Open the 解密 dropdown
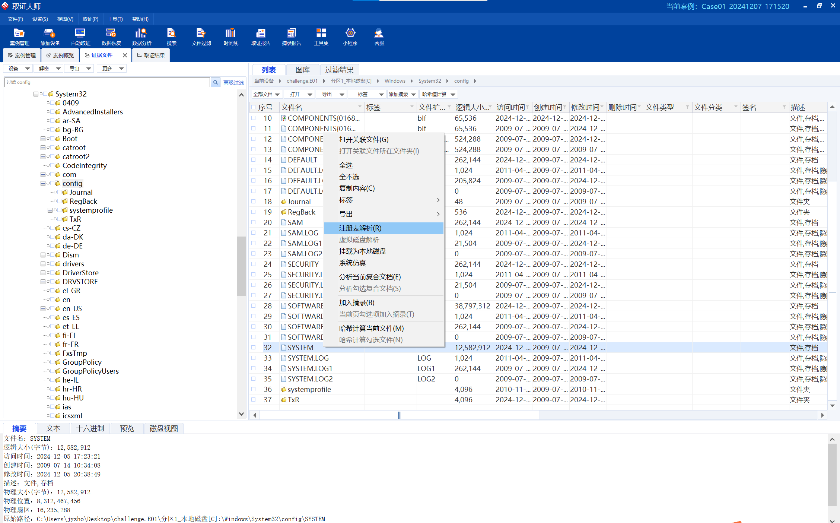Viewport: 840px width, 523px height. pyautogui.click(x=49, y=69)
